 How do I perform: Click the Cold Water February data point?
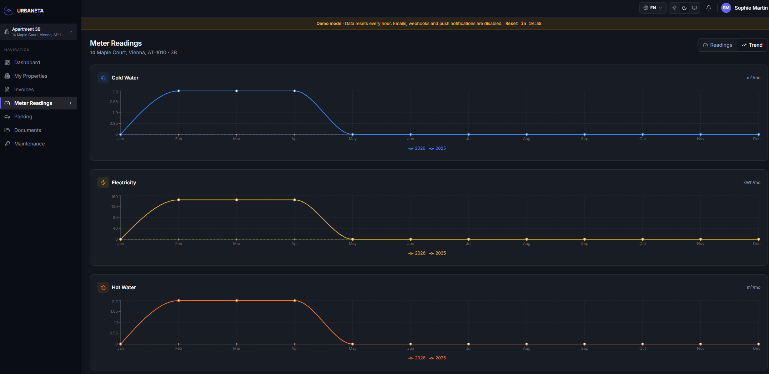(x=179, y=91)
